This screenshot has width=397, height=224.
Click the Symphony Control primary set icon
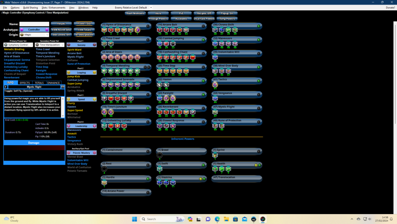pos(6,45)
